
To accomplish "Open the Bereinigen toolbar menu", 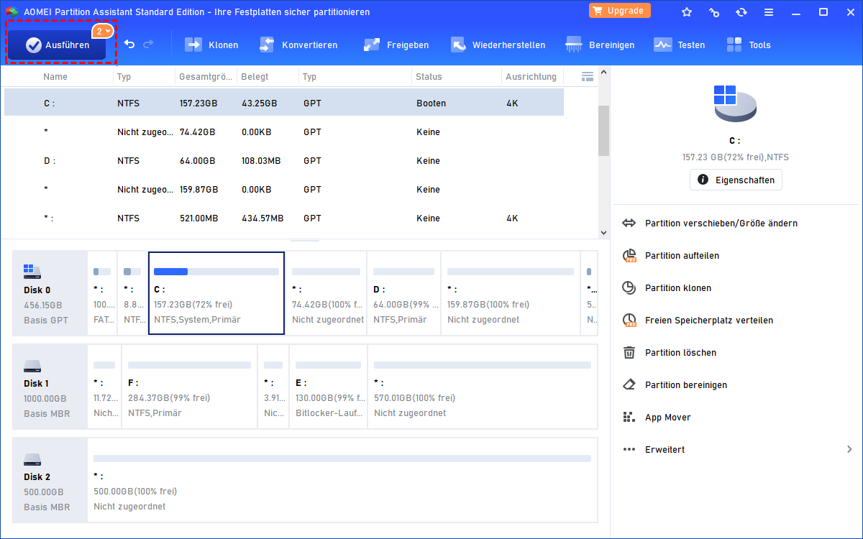I will (600, 45).
